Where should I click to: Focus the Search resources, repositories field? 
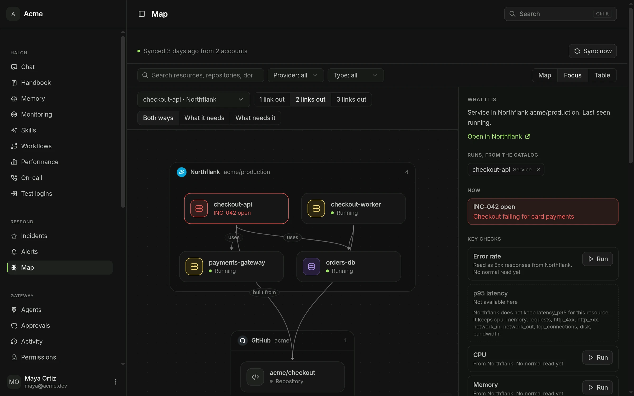(x=201, y=75)
